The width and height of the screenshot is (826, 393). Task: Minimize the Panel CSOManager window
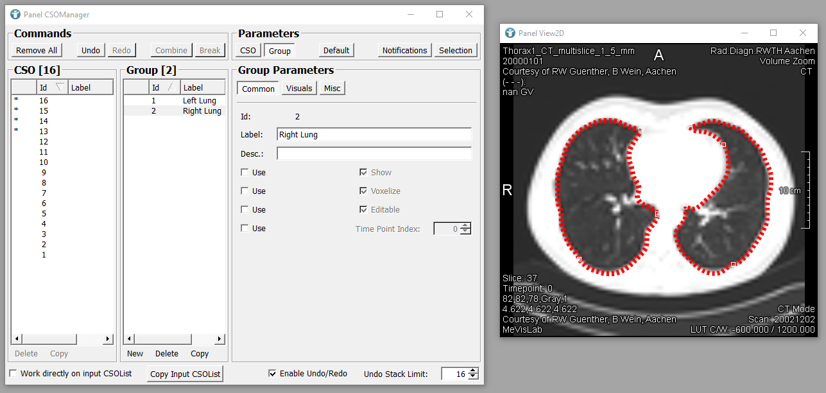click(x=410, y=14)
